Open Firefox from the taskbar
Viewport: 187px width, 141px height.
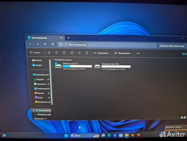[138, 135]
